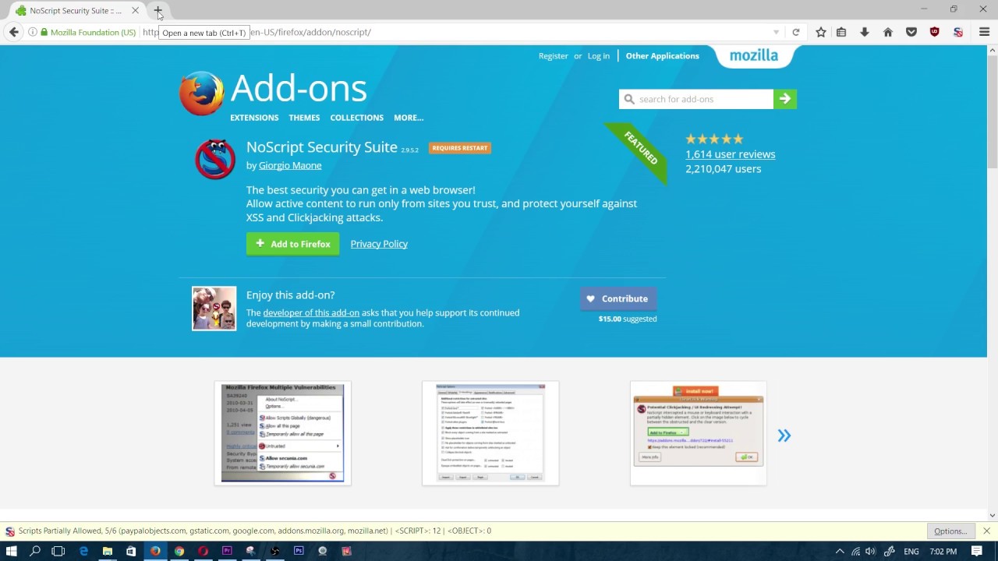Click the ENG language indicator
The height and width of the screenshot is (561, 998).
[911, 552]
